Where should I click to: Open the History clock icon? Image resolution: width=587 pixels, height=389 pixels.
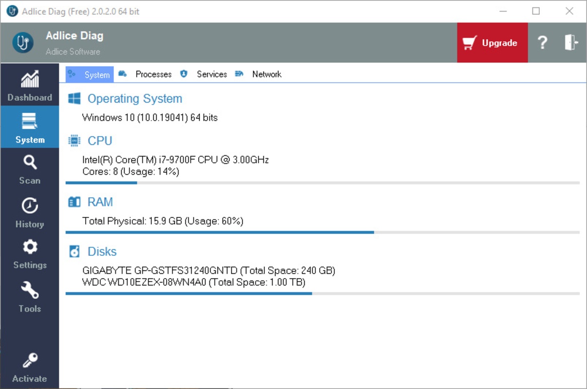(x=30, y=206)
